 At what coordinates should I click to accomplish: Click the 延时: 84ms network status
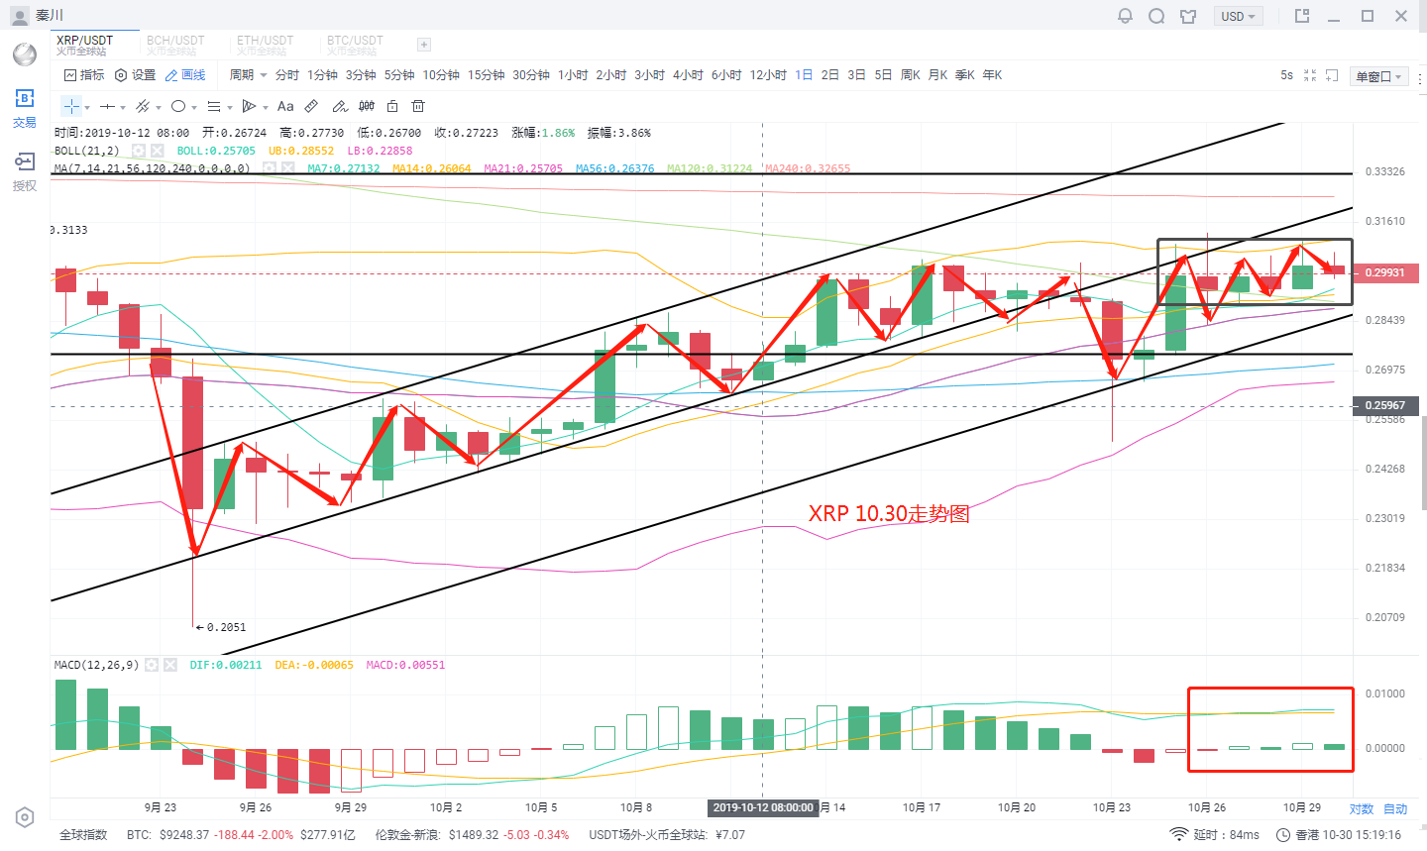click(x=1215, y=835)
